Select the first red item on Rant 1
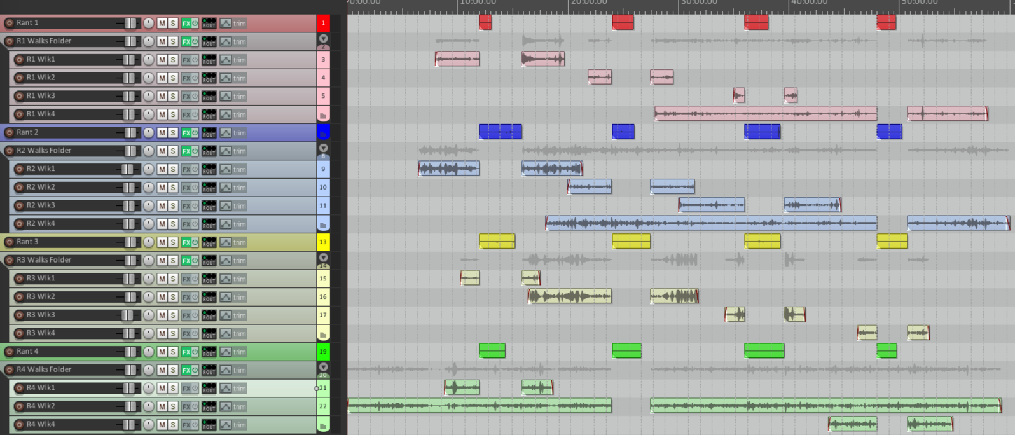Viewport: 1015px width, 435px height. pos(485,22)
